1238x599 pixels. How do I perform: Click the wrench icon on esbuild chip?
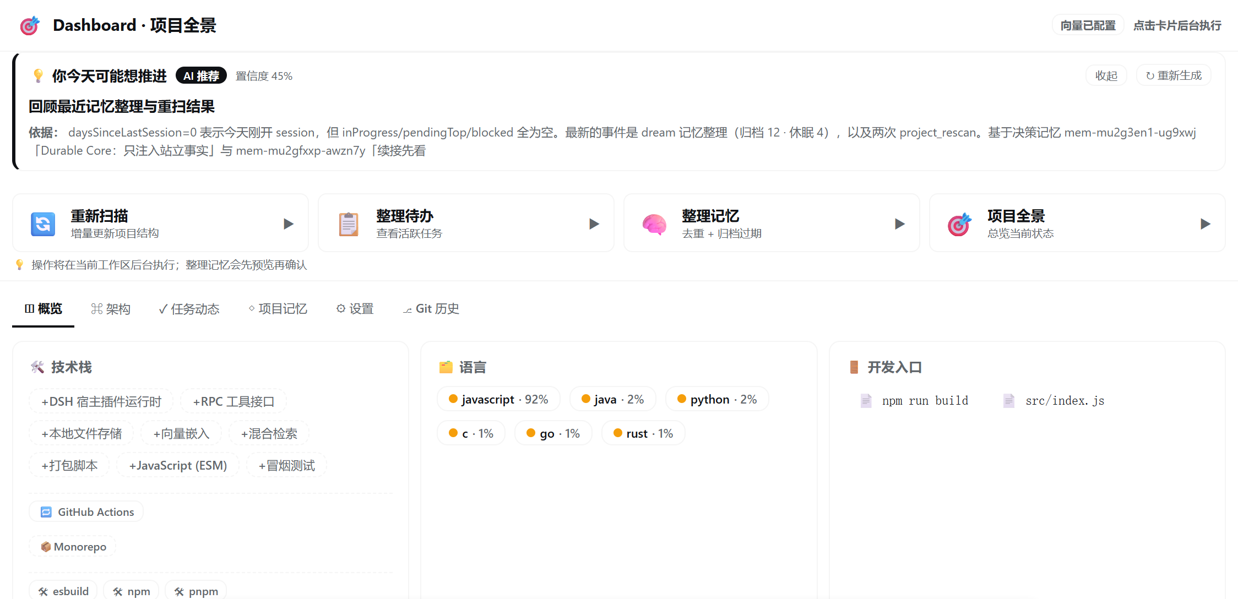[x=44, y=592]
